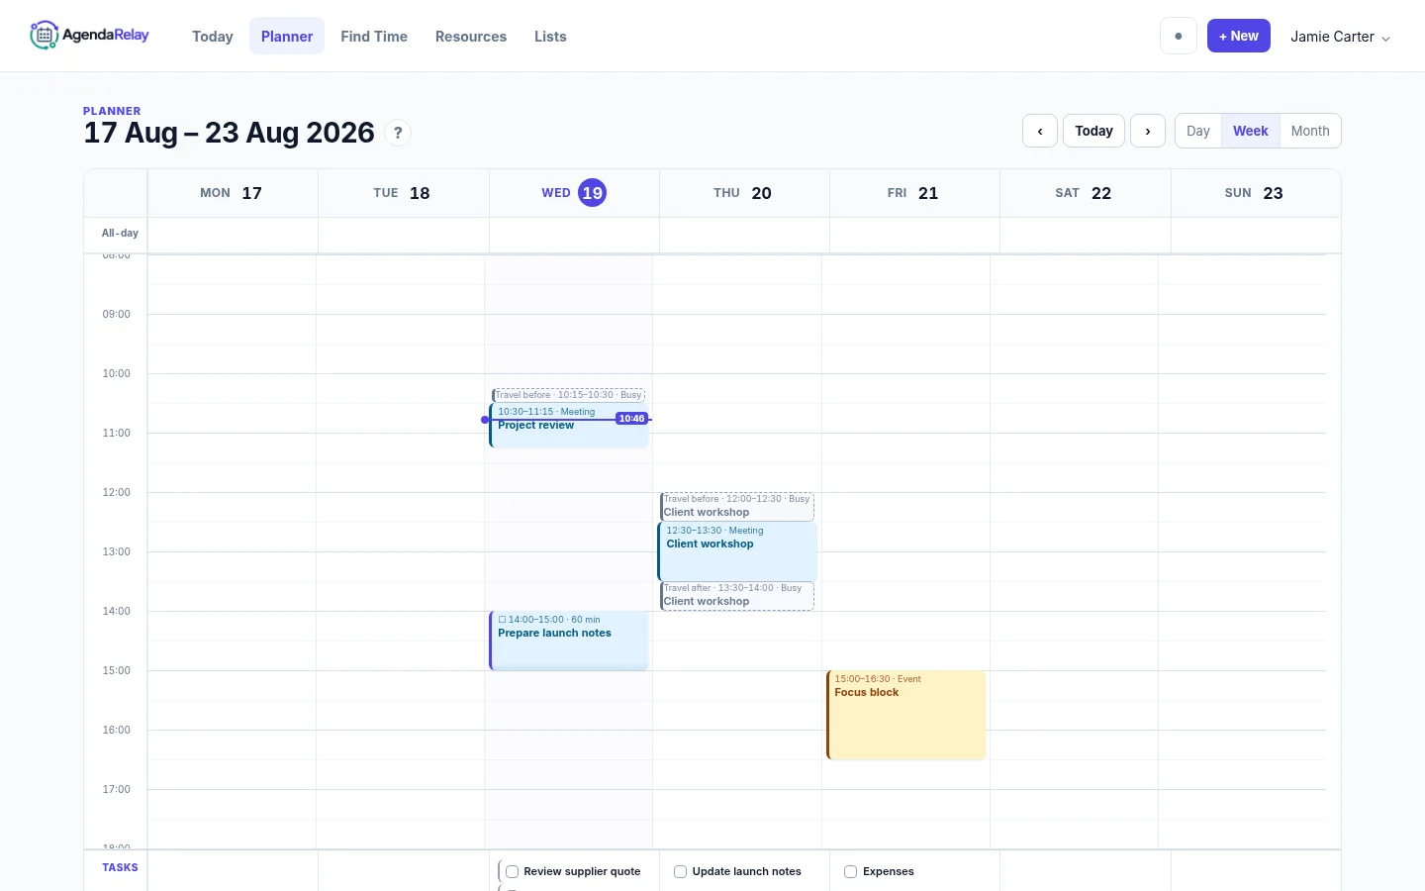
Task: Open the Resources tab
Action: (x=471, y=37)
